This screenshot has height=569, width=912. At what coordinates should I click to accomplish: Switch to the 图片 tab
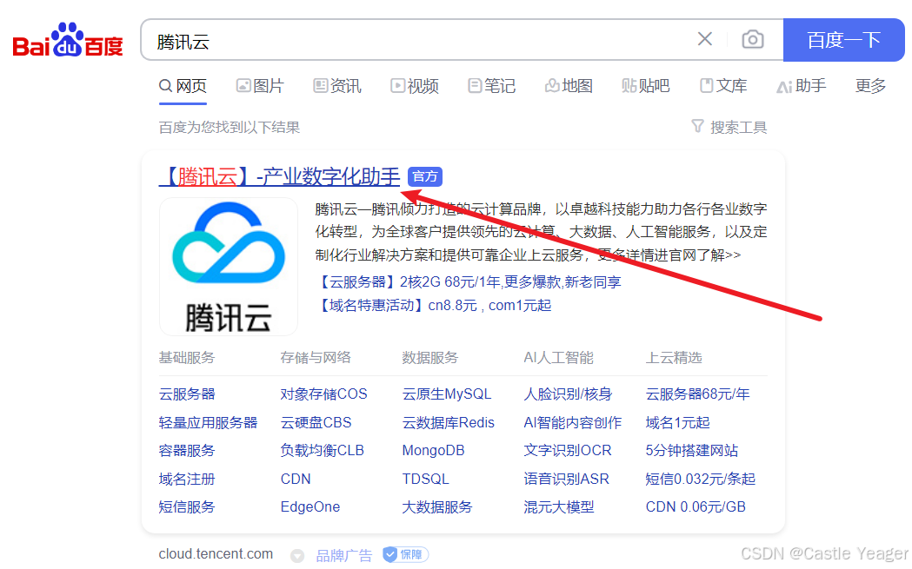260,86
